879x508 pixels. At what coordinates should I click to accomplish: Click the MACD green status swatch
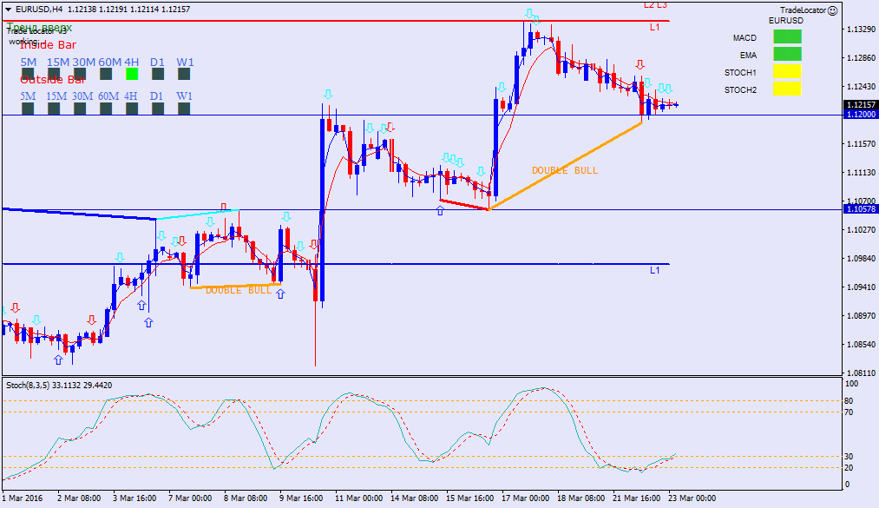tap(787, 37)
